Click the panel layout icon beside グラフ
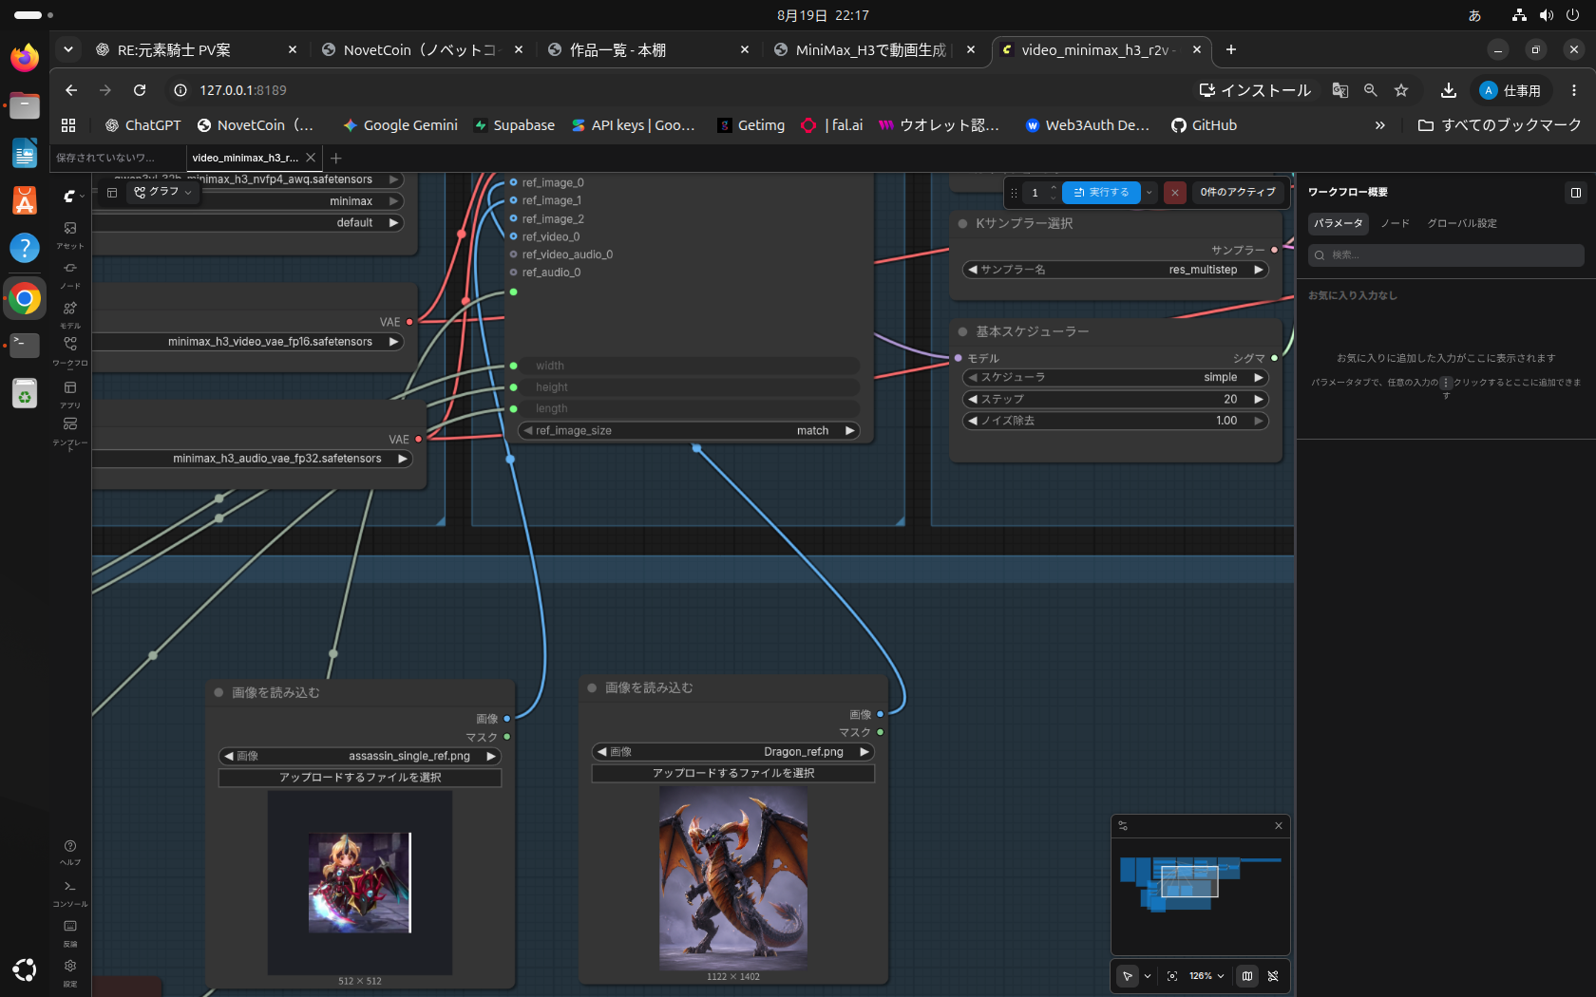 (x=112, y=192)
